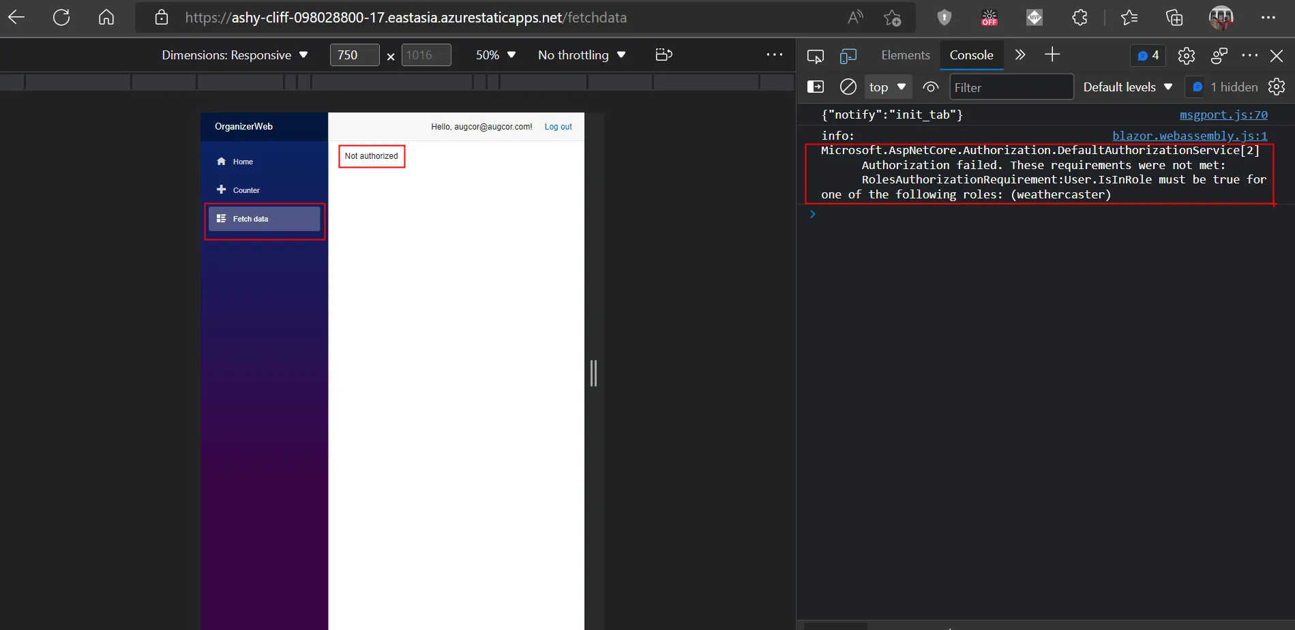
Task: Click the rotate device icon
Action: click(664, 55)
